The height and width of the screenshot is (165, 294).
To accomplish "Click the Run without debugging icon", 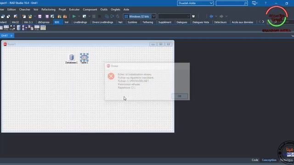I will [85, 16].
